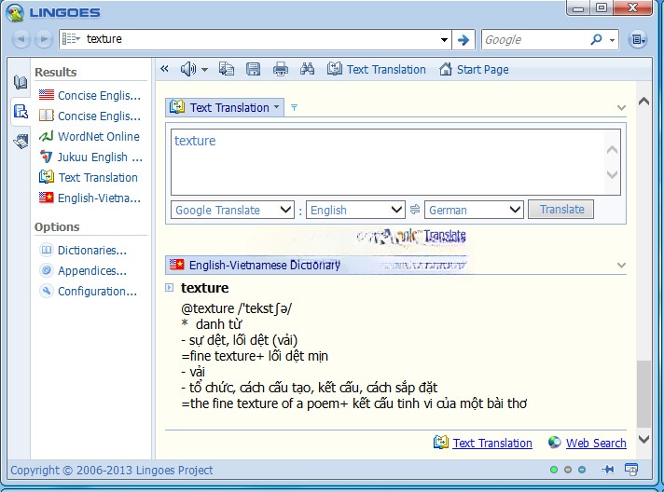Click the binoculars find icon
Image resolution: width=664 pixels, height=492 pixels.
(307, 69)
